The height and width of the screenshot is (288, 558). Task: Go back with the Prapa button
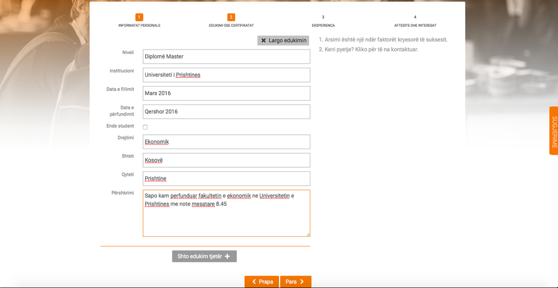[x=261, y=282]
